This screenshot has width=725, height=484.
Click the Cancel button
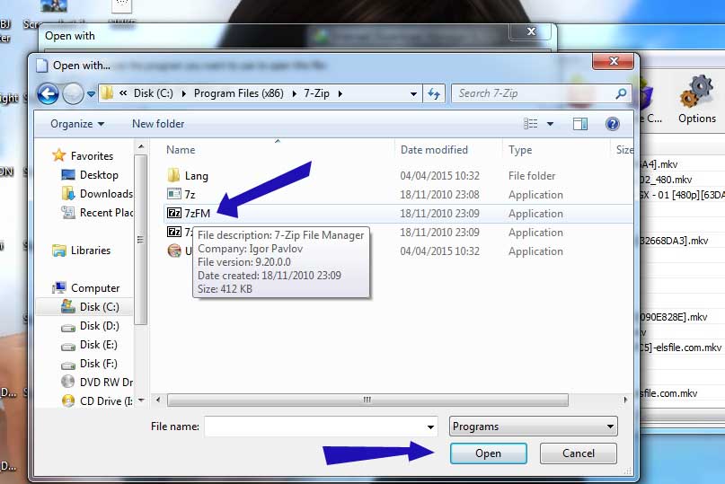[x=578, y=453]
